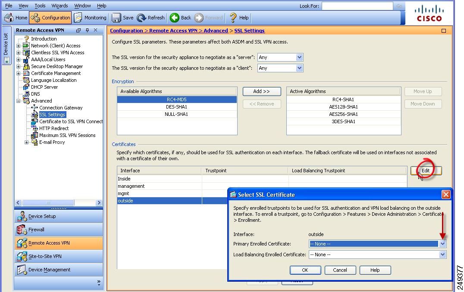Open the View menu

pyautogui.click(x=23, y=6)
